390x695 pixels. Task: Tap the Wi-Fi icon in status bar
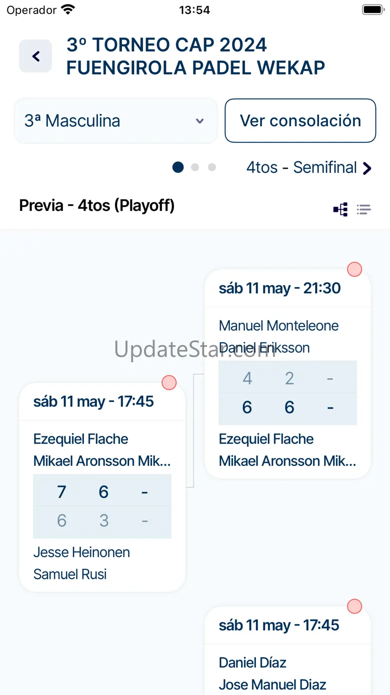(x=68, y=10)
